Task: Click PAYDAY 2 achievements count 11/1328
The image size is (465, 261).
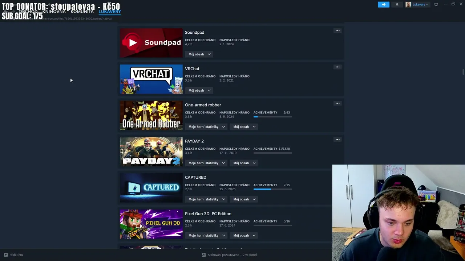Action: coord(284,149)
